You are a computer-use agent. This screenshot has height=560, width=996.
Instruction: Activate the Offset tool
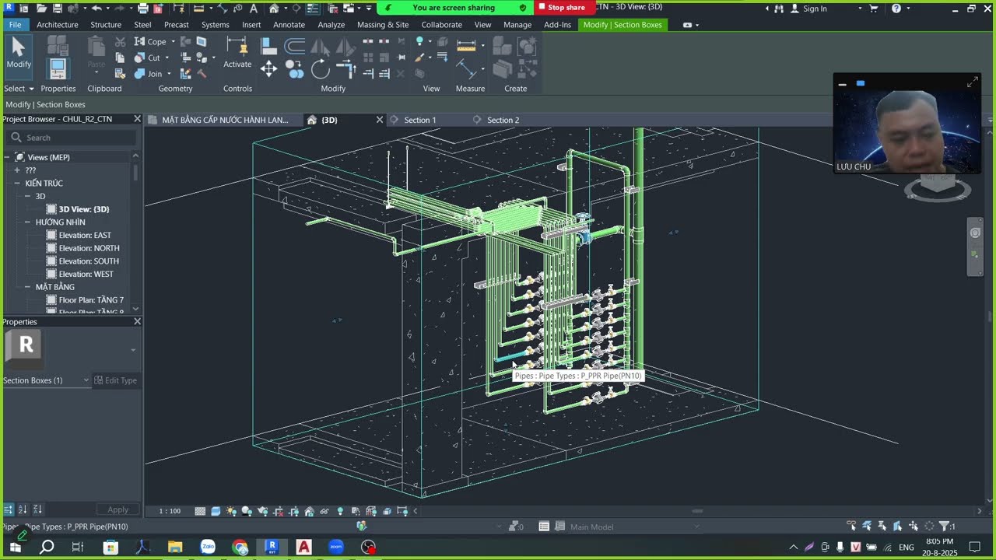294,47
